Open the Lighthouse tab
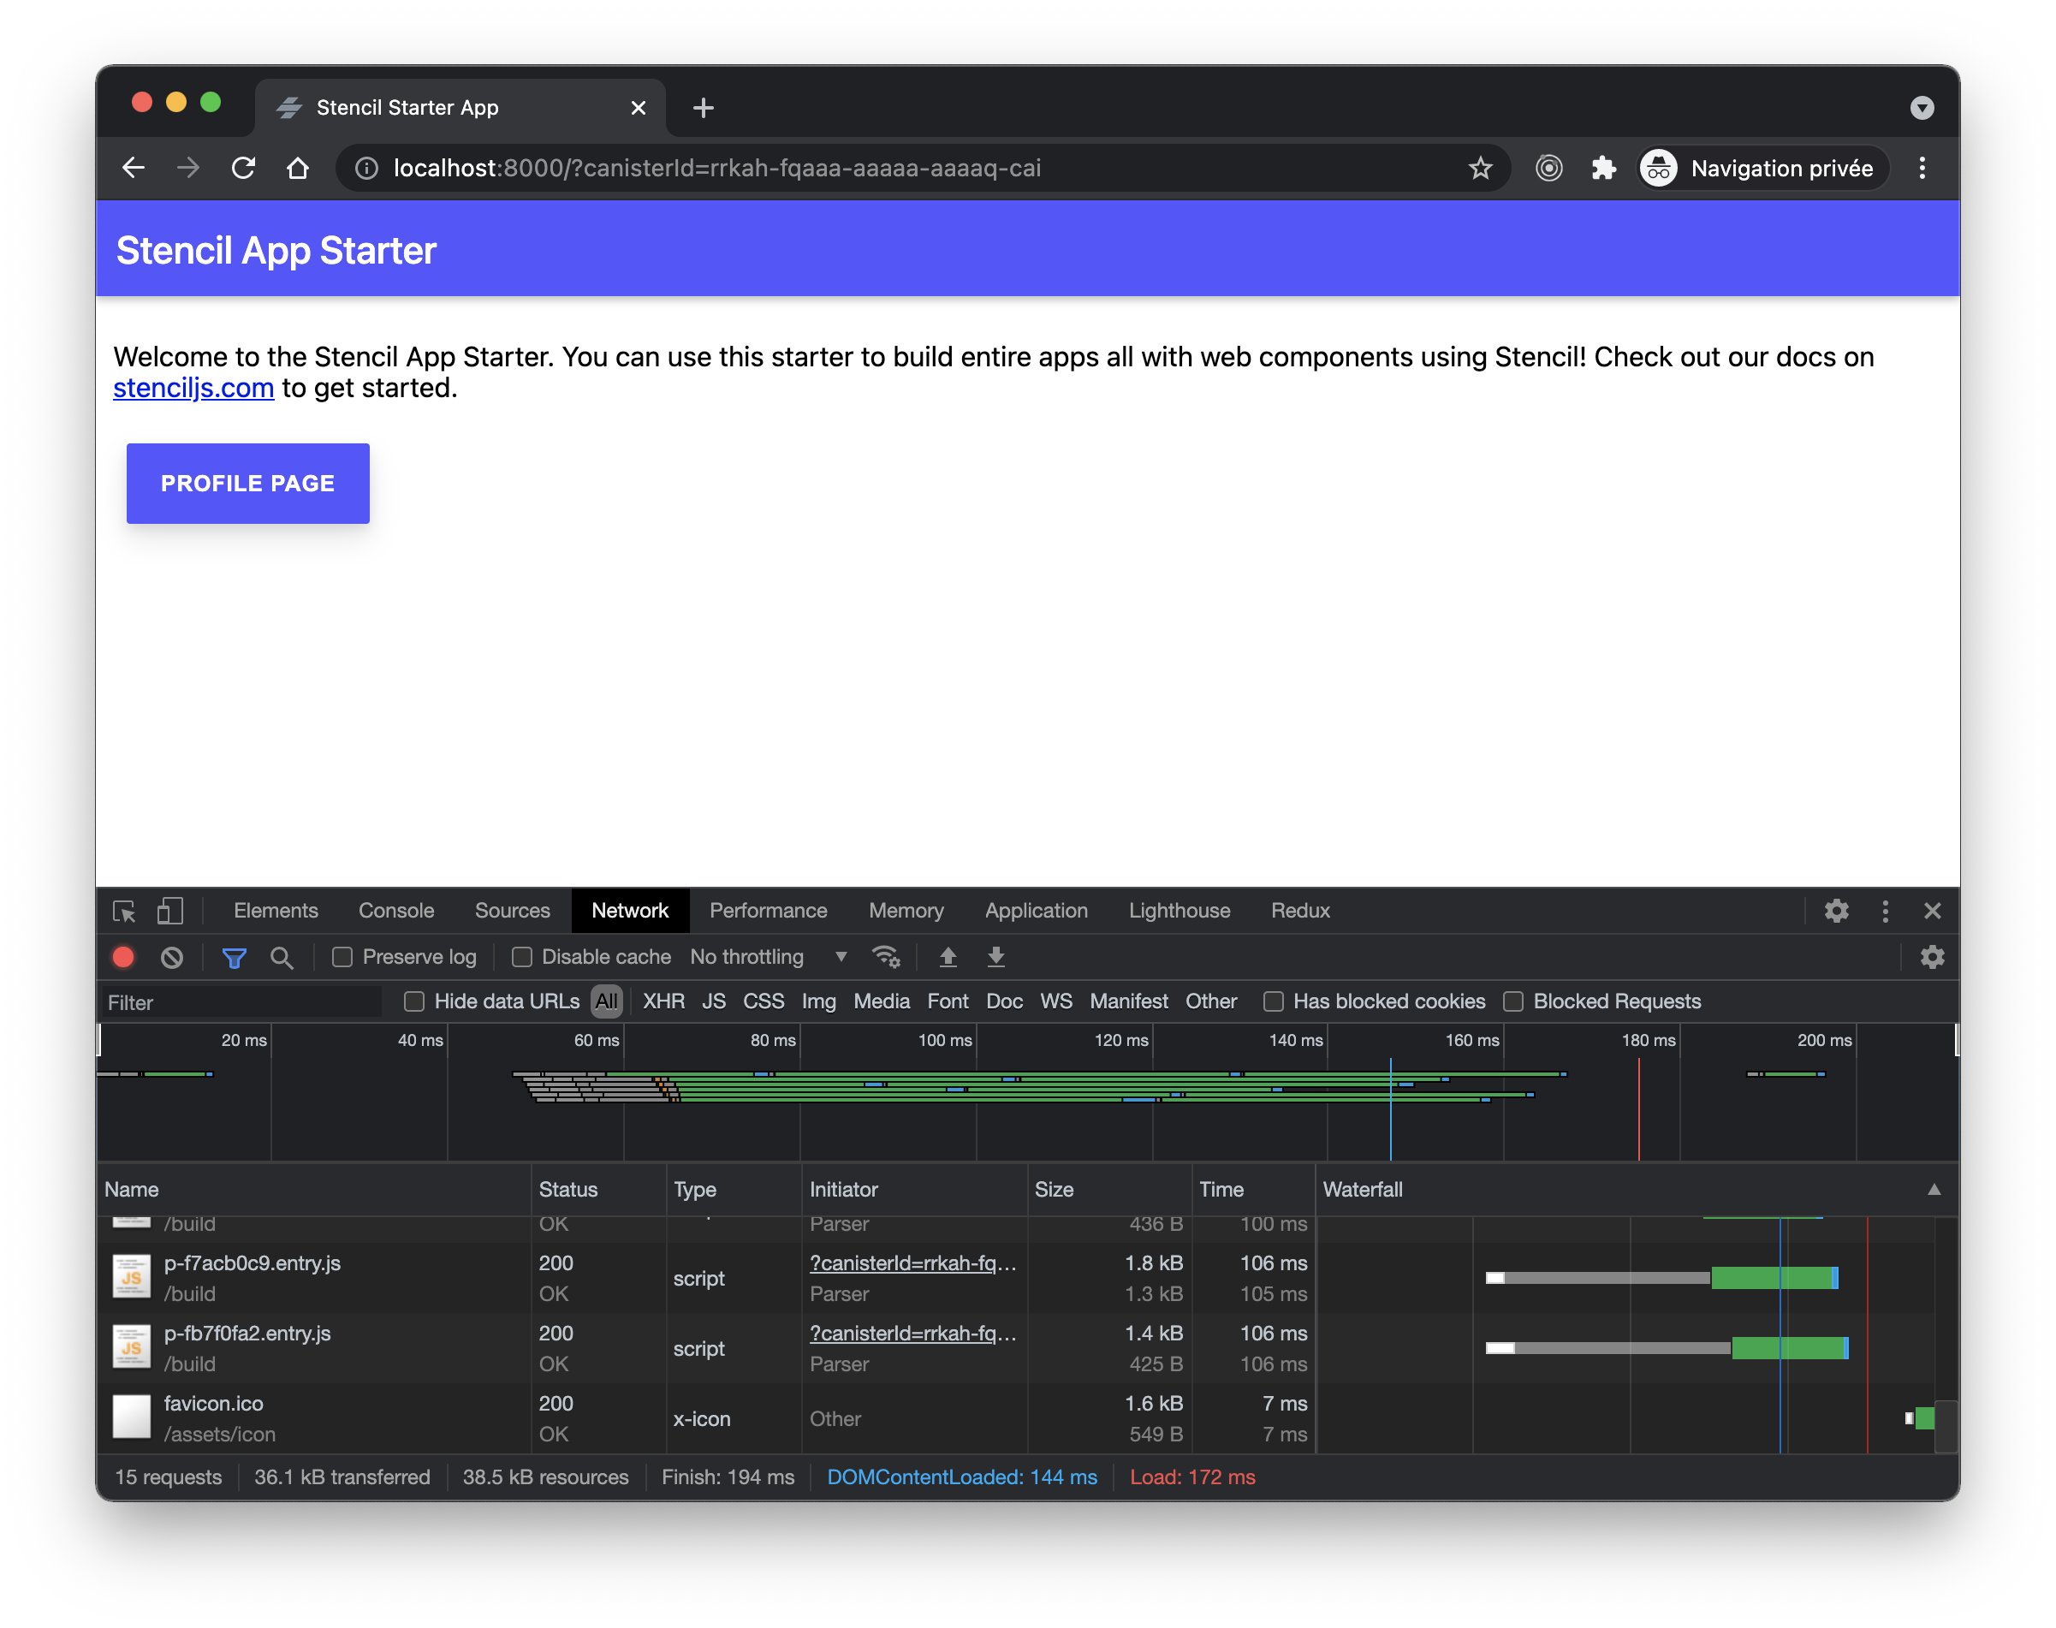The height and width of the screenshot is (1628, 2056). (1180, 910)
